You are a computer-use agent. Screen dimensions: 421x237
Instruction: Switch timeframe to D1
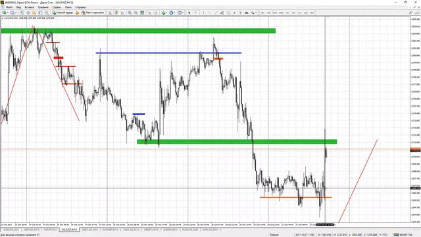pos(300,13)
